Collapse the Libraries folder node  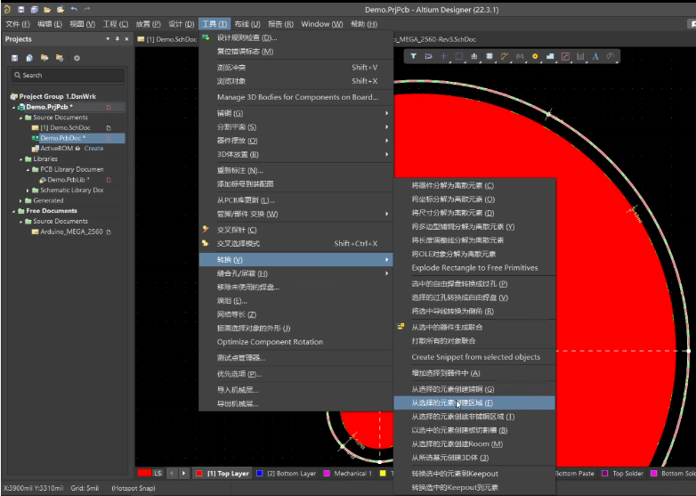[x=20, y=159]
